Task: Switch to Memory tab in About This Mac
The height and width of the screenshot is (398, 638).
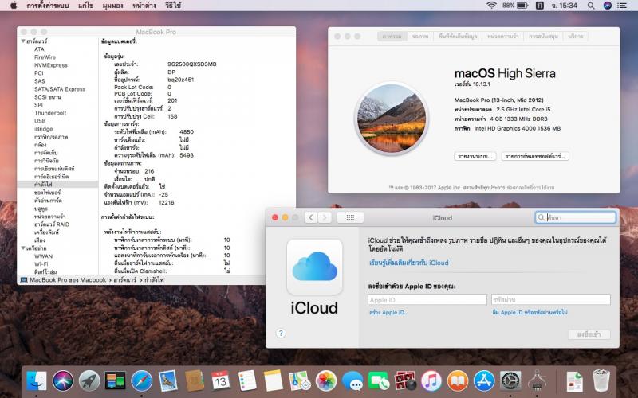Action: pyautogui.click(x=503, y=36)
